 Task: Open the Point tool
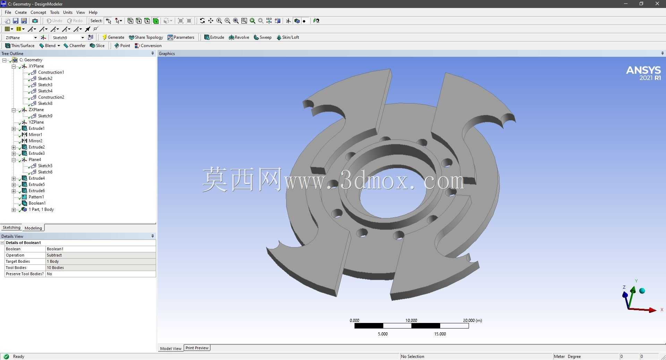point(122,46)
